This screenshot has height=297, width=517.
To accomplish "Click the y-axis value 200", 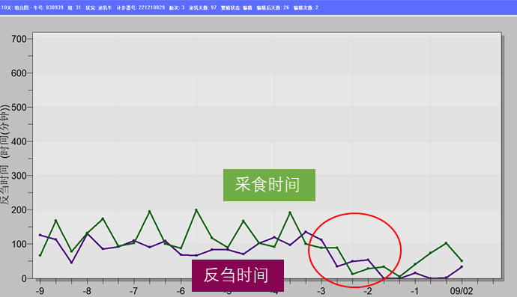I will (19, 210).
